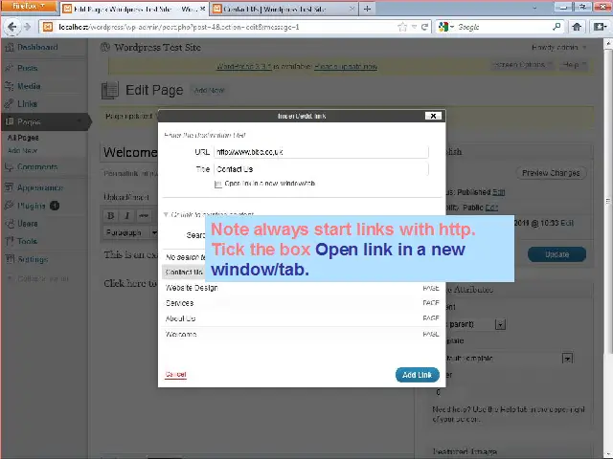Click the Add New button beside Edit Page
This screenshot has width=613, height=459.
click(209, 91)
